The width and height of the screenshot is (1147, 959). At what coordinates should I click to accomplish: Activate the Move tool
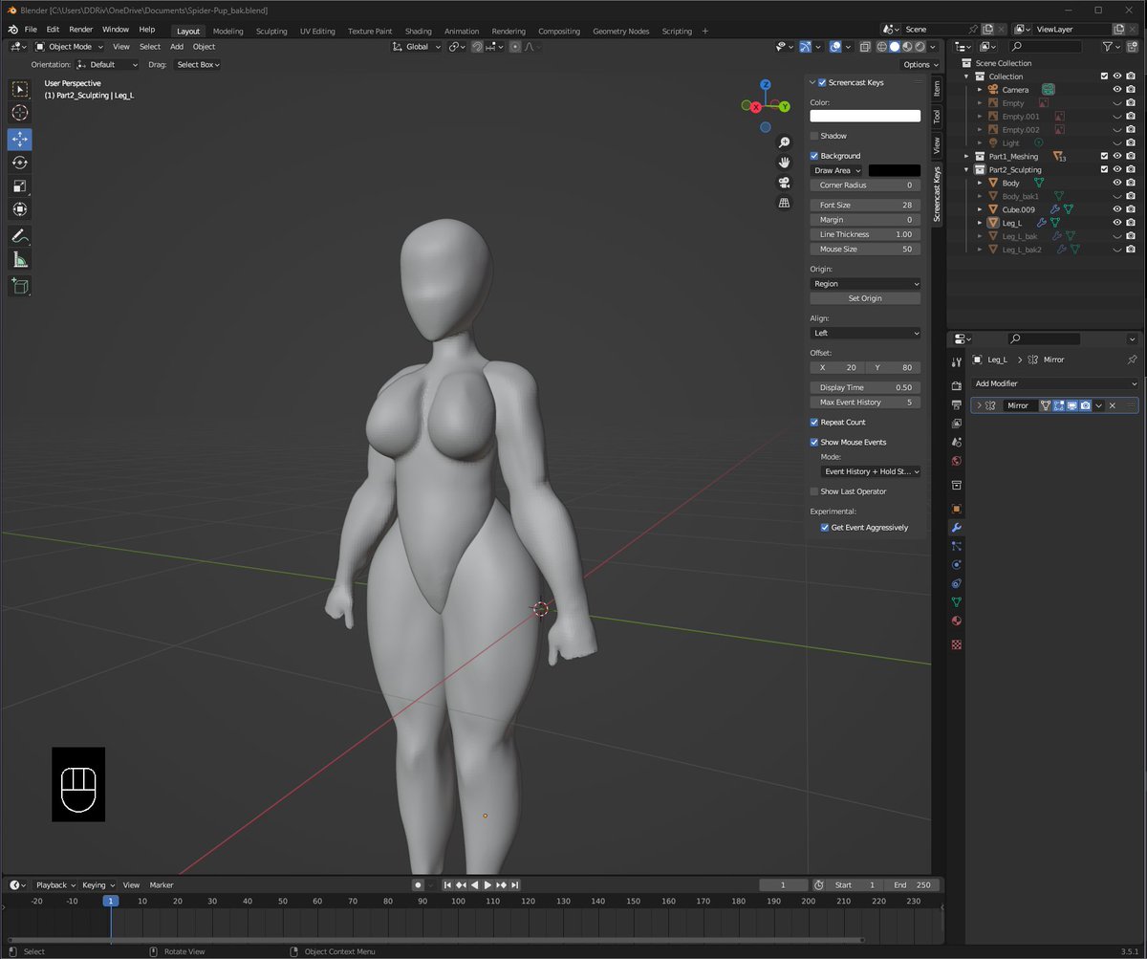[20, 140]
